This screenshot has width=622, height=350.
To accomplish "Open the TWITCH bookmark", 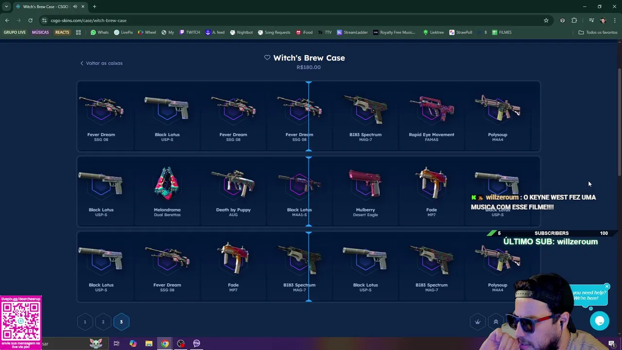I will (x=190, y=32).
